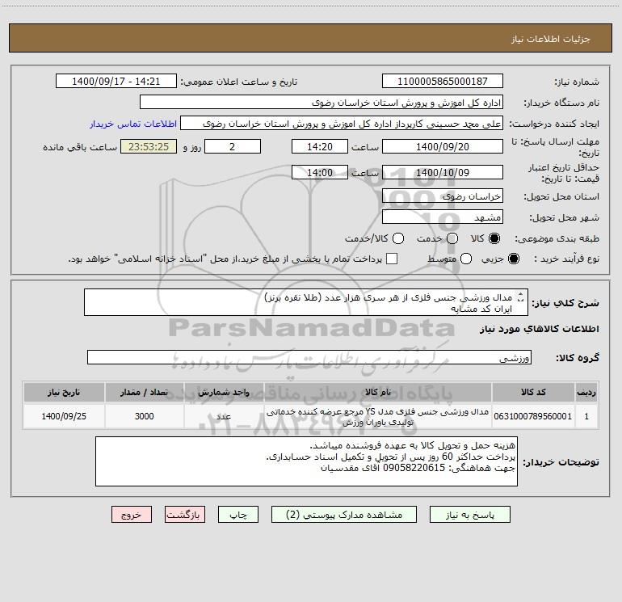Toggle the Islamic treasury bonds payment checkbox

point(392,259)
